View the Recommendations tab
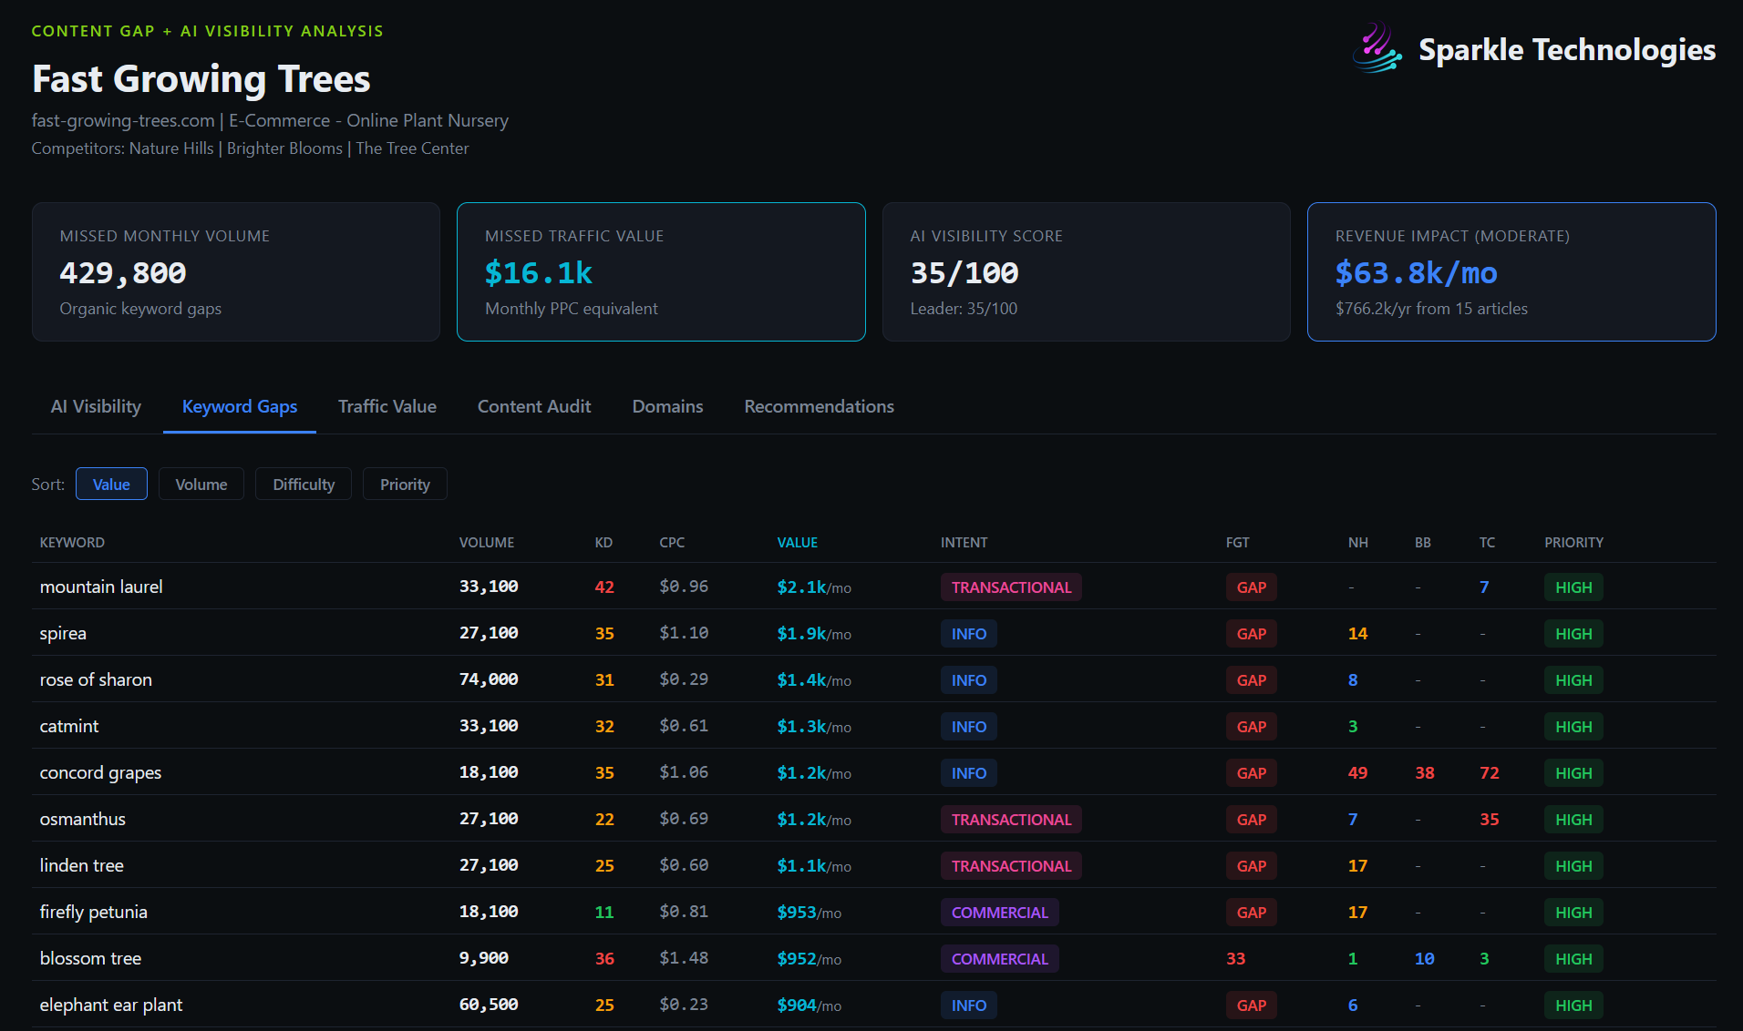 (x=819, y=406)
